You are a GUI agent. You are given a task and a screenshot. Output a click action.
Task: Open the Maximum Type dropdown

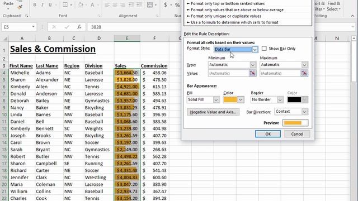pos(304,65)
